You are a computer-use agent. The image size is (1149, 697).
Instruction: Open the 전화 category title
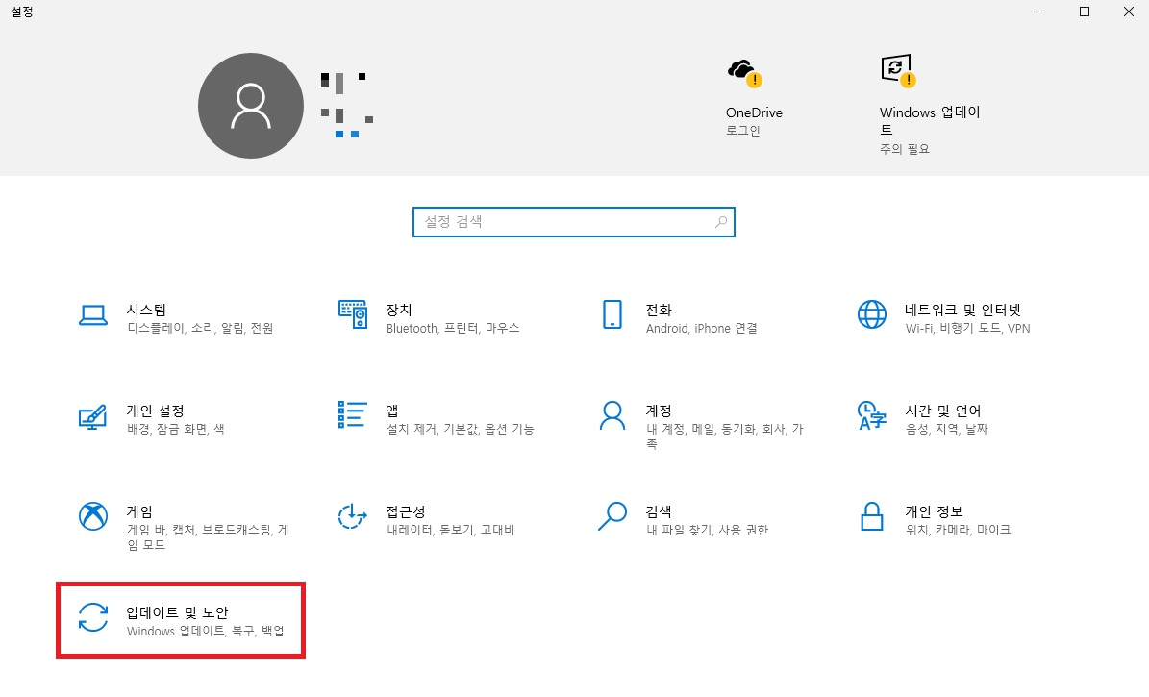pos(659,310)
